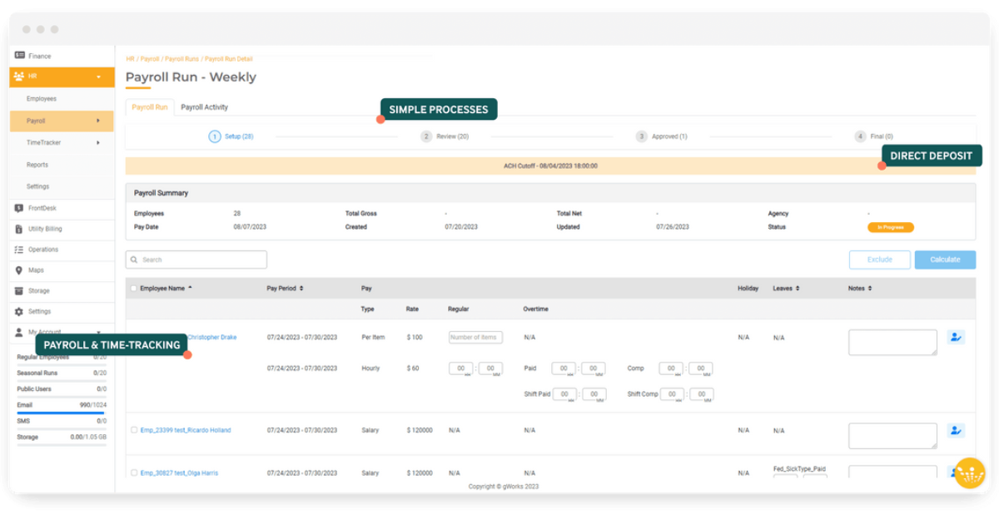
Task: Check the checkbox for Emp_23399 test_Ricardo Holland
Action: click(133, 430)
